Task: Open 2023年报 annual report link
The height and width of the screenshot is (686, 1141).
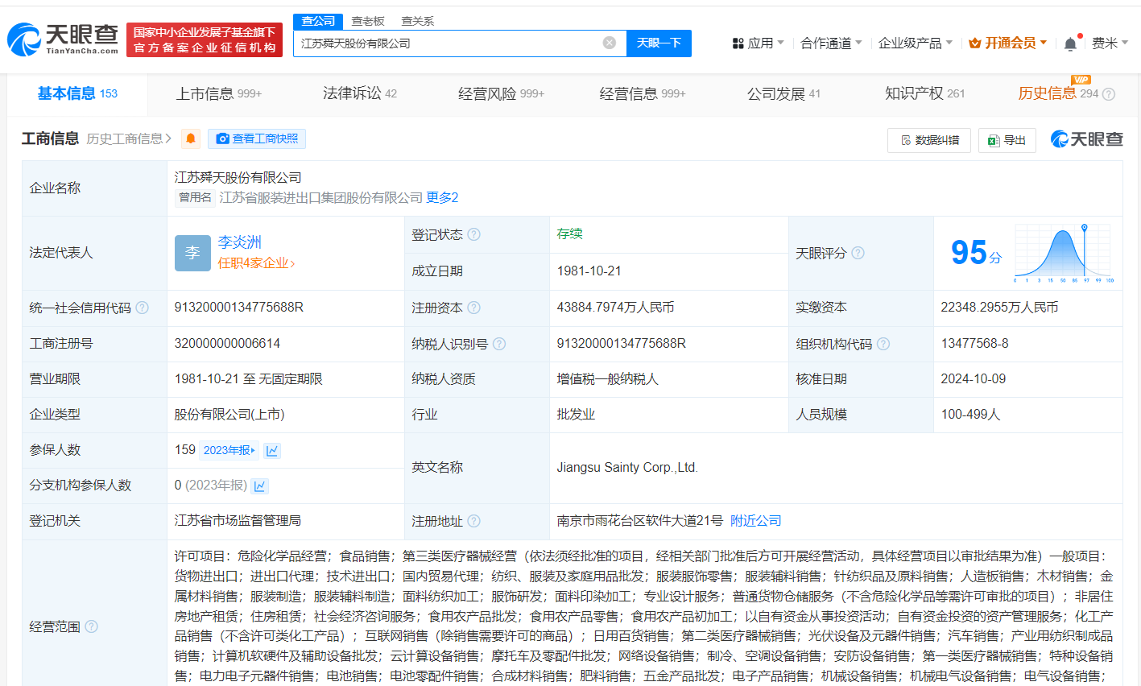Action: tap(229, 450)
